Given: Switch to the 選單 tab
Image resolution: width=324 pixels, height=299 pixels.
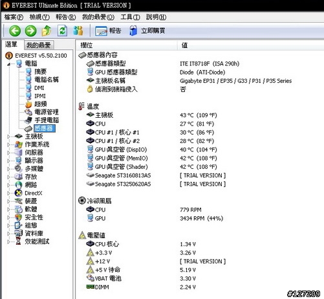Looking at the screenshot, I should click(12, 45).
